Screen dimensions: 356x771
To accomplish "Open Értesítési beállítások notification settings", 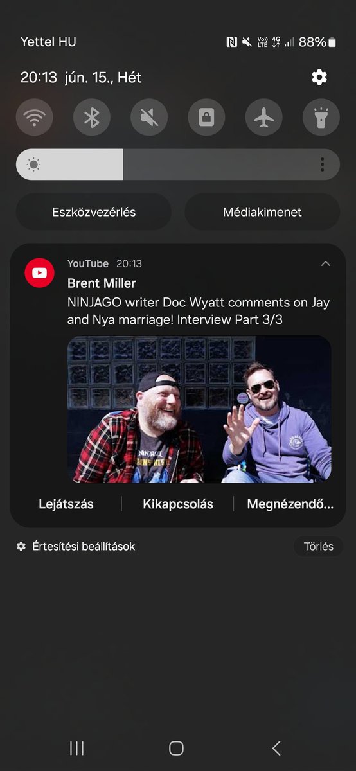I will (x=76, y=547).
